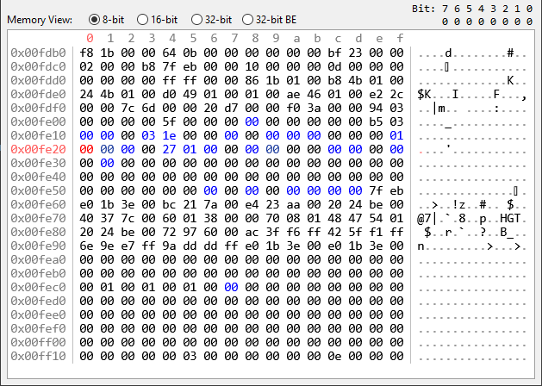Select the red 00 byte in row 0x00fe20

coord(86,149)
